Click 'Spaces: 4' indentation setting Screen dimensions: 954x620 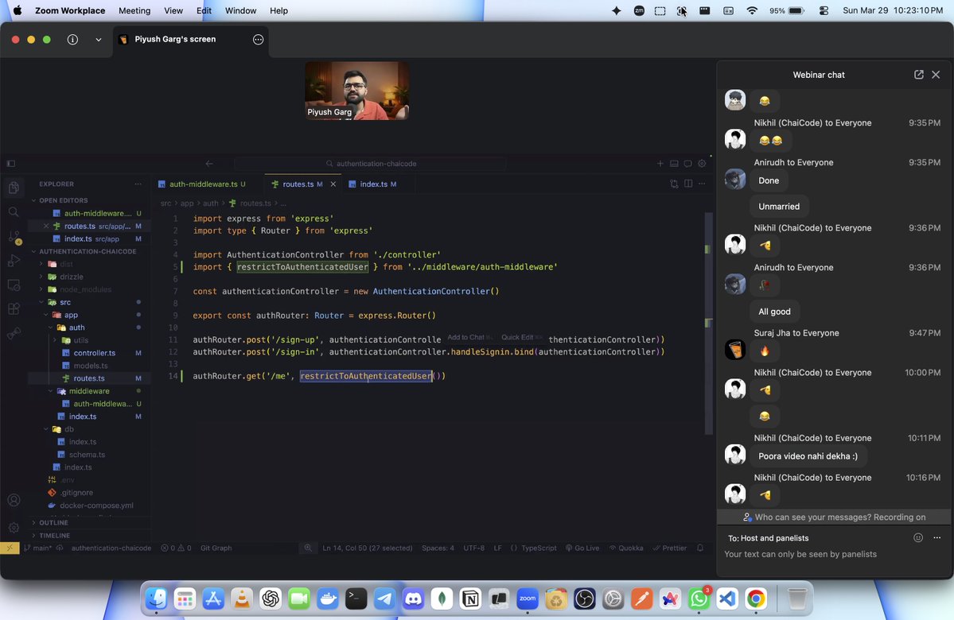(x=438, y=548)
